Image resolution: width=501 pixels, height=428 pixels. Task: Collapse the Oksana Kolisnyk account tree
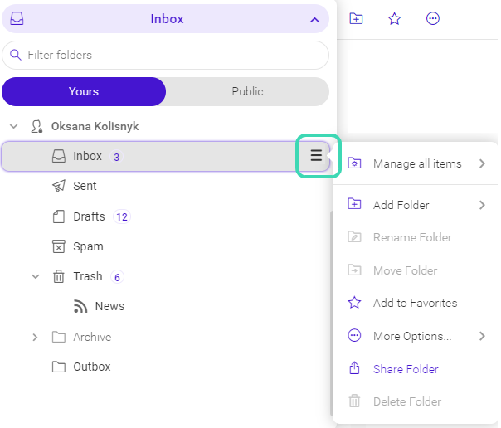(14, 126)
